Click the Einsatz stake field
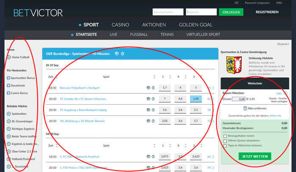296x172 pixels. point(238,99)
